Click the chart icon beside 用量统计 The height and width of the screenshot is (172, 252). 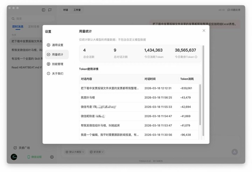tap(48, 54)
